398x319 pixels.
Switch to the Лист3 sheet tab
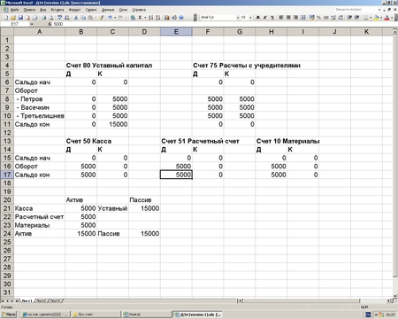click(x=55, y=300)
